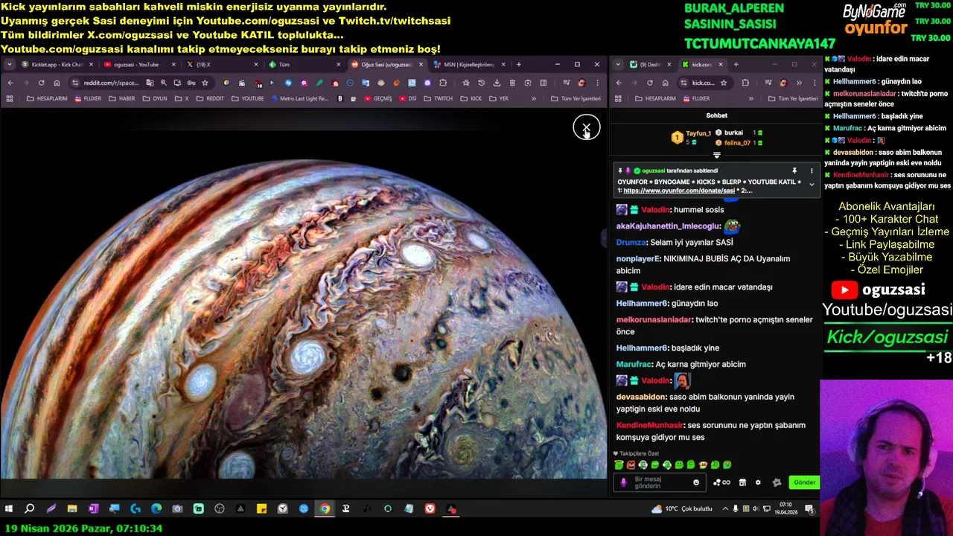Open the OYUN bookmark folder
Viewport: 953px width, 536px height.
[155, 98]
